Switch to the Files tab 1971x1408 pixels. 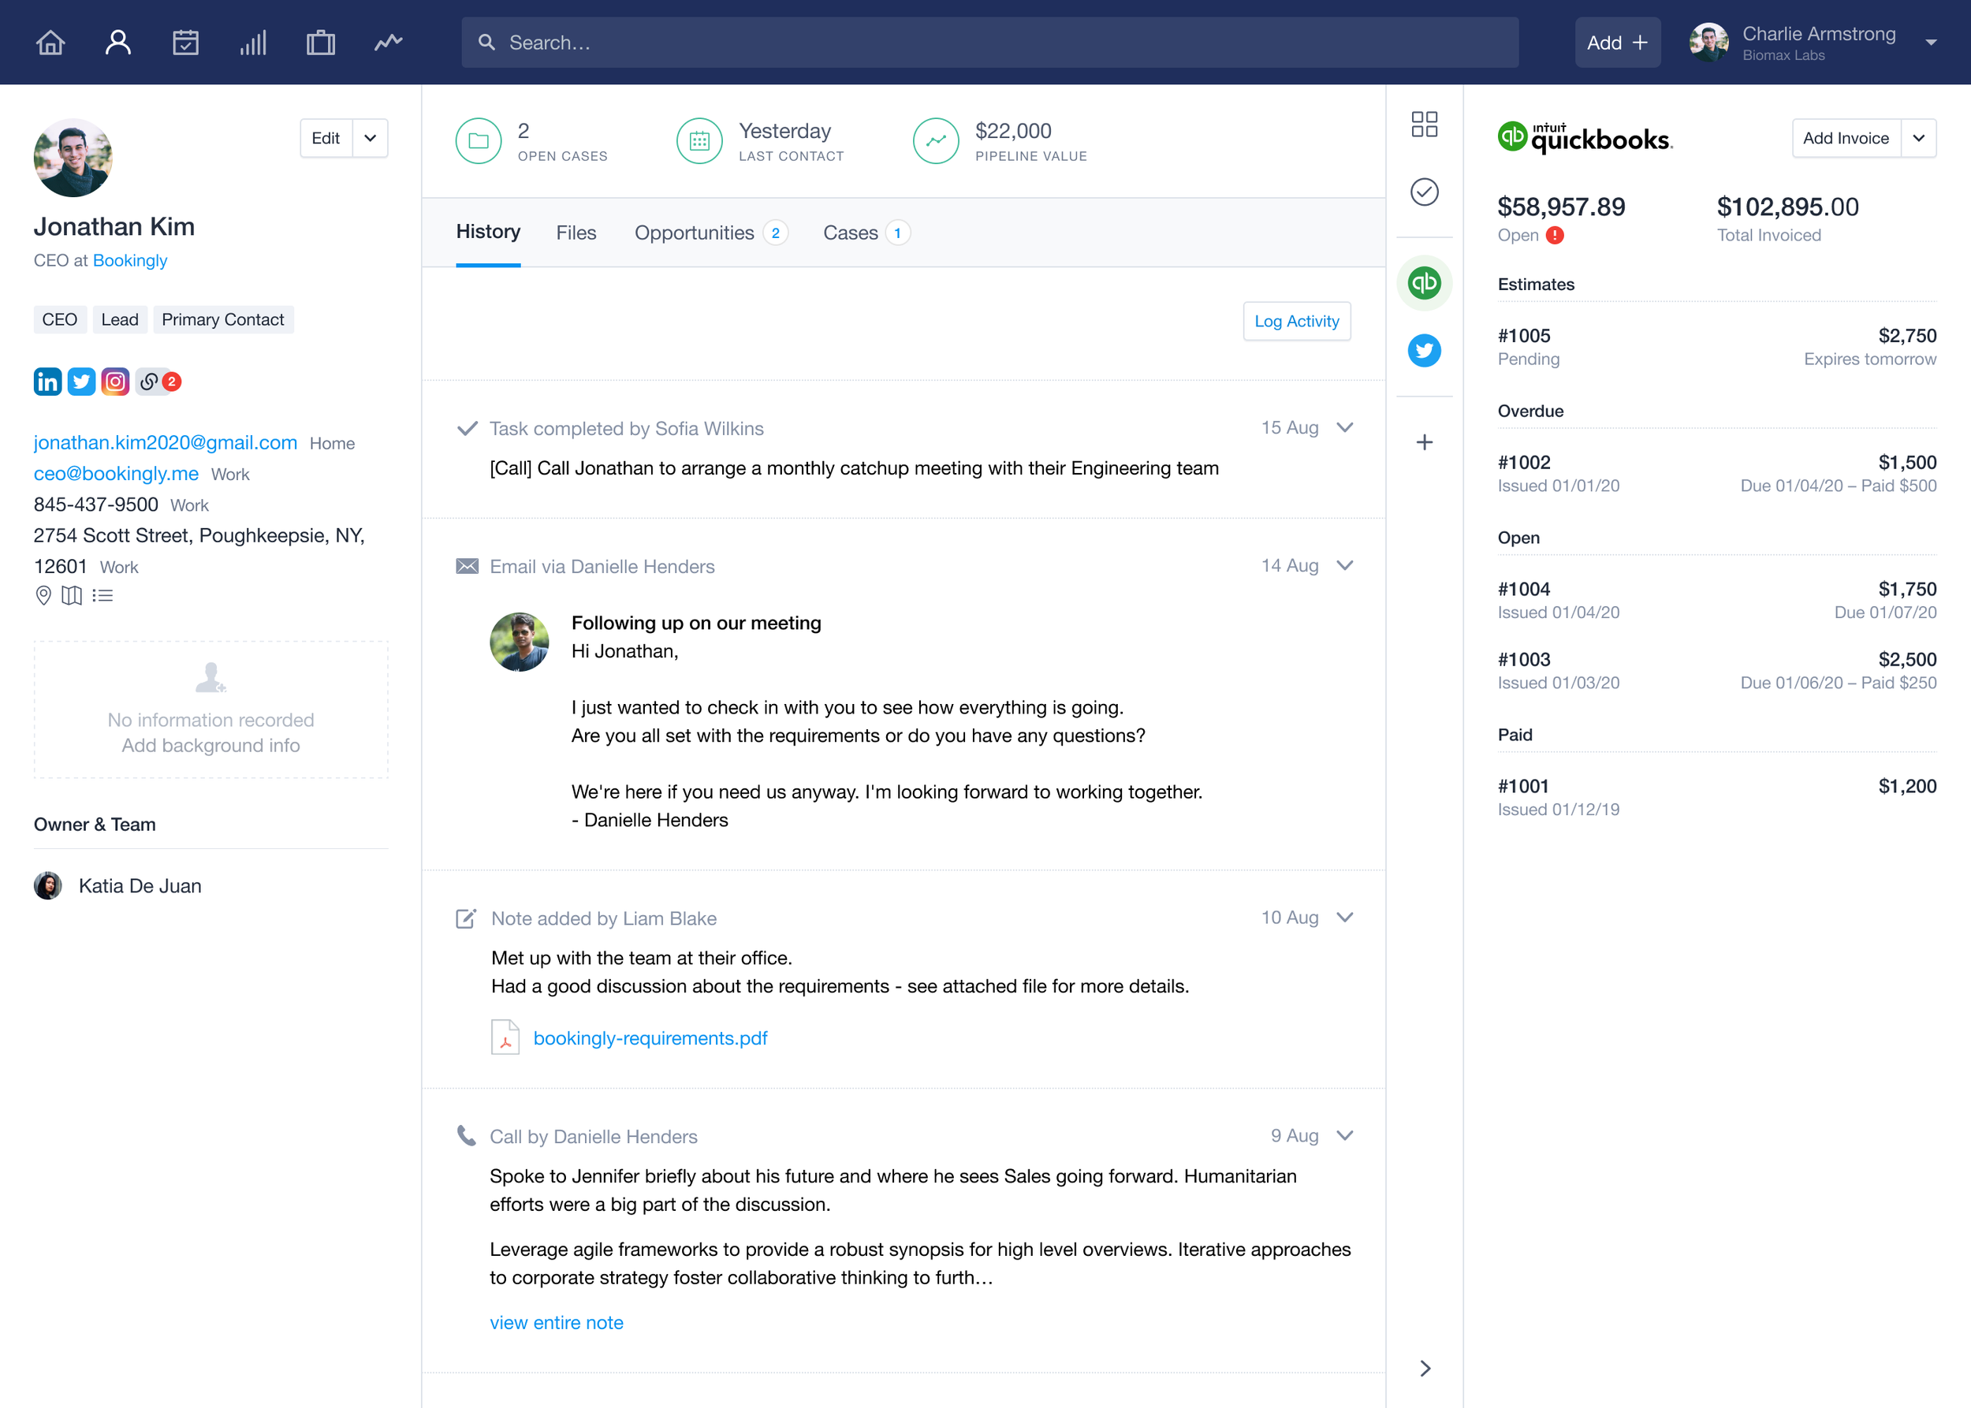point(576,233)
